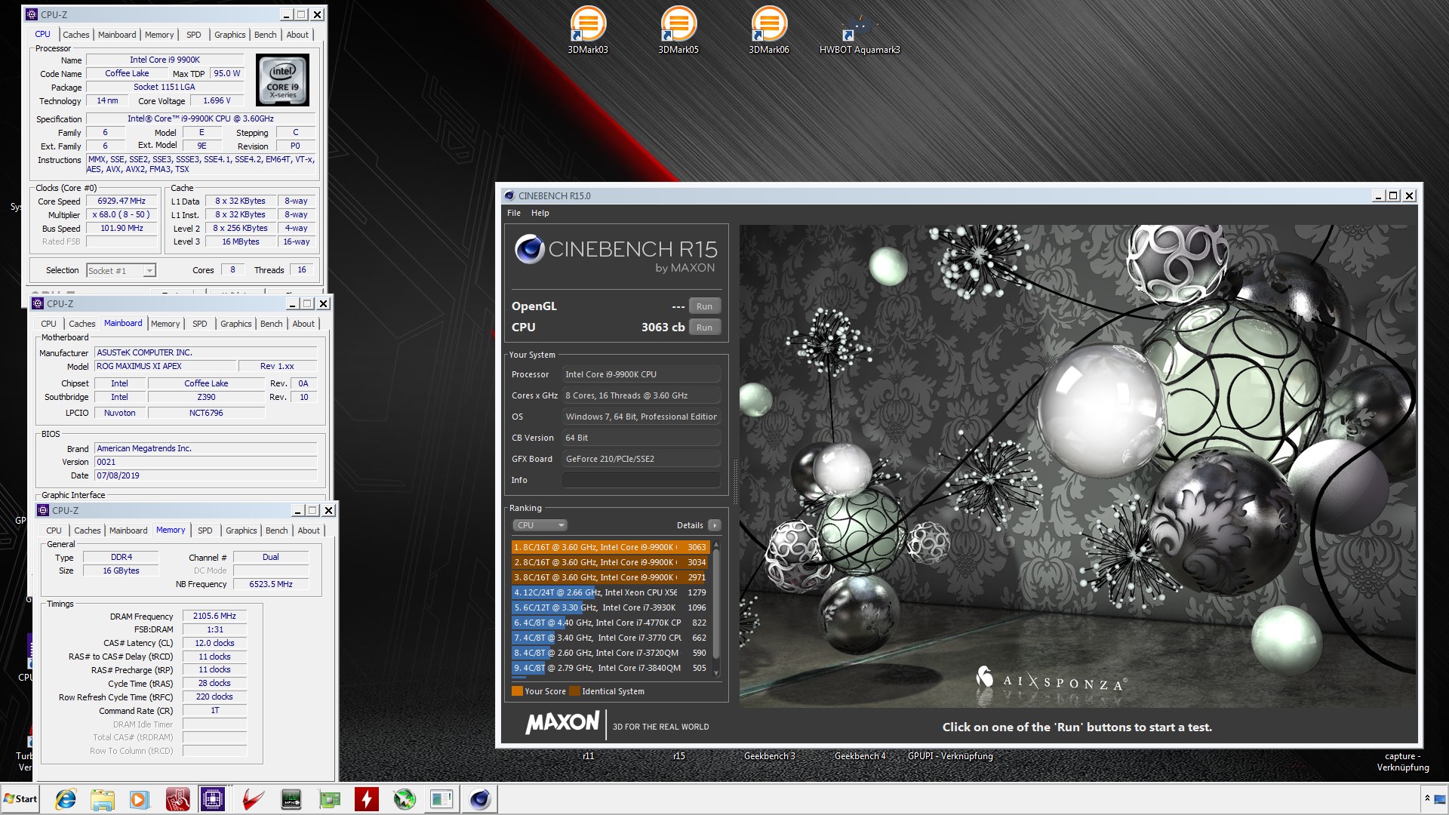Expand the ranking Details arrow
Image resolution: width=1449 pixels, height=815 pixels.
coord(715,525)
